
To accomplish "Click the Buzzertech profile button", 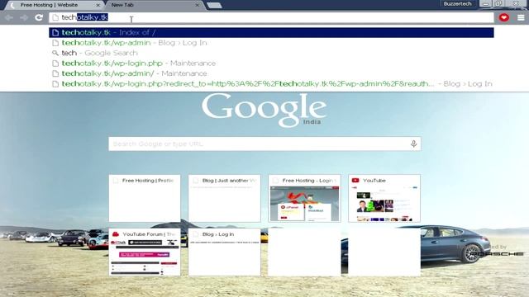I will point(457,3).
